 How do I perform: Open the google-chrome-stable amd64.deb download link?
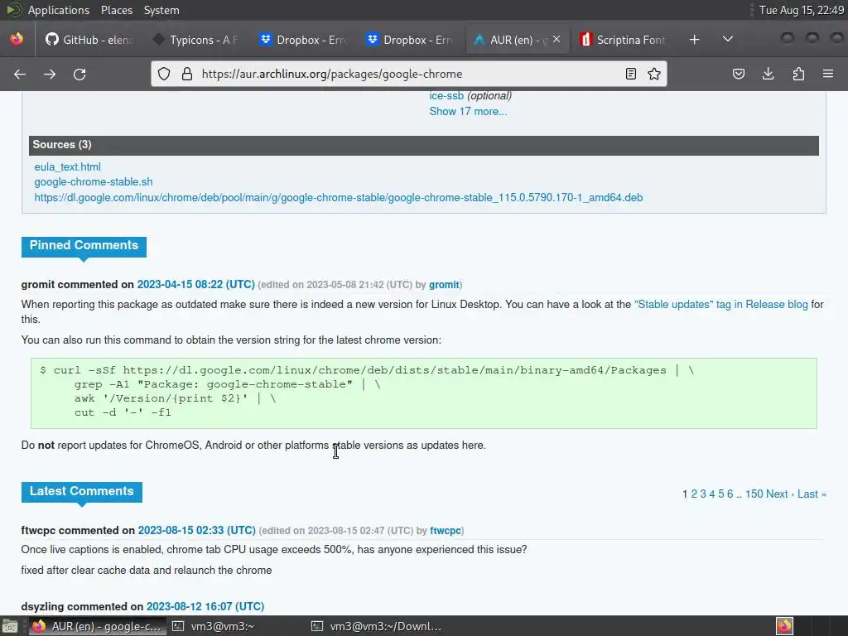tap(339, 198)
